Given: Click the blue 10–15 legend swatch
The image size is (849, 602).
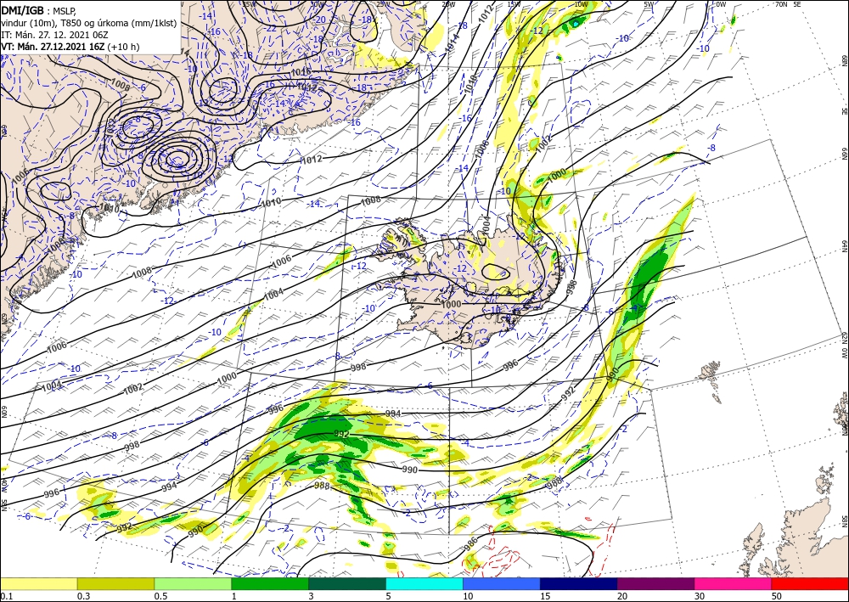Looking at the screenshot, I should (502, 583).
